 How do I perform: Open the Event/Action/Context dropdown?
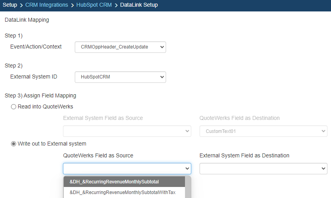click(x=120, y=47)
